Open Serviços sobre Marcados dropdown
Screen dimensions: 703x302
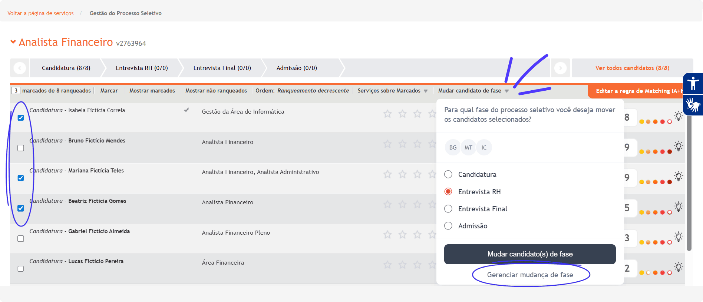[x=392, y=91]
